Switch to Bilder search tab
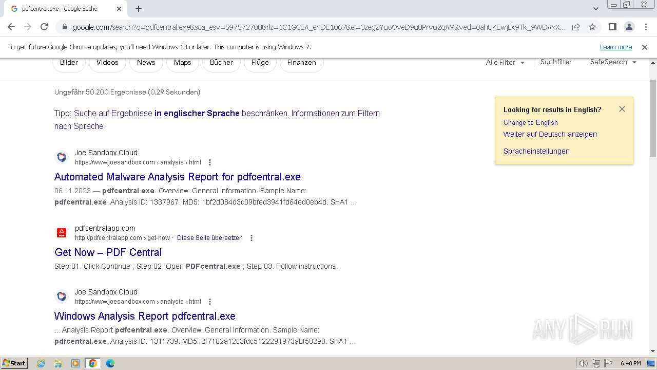The image size is (657, 370). tap(69, 62)
